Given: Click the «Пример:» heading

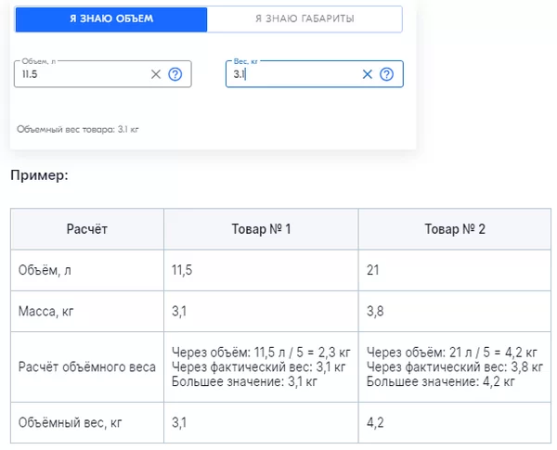Looking at the screenshot, I should click(39, 174).
